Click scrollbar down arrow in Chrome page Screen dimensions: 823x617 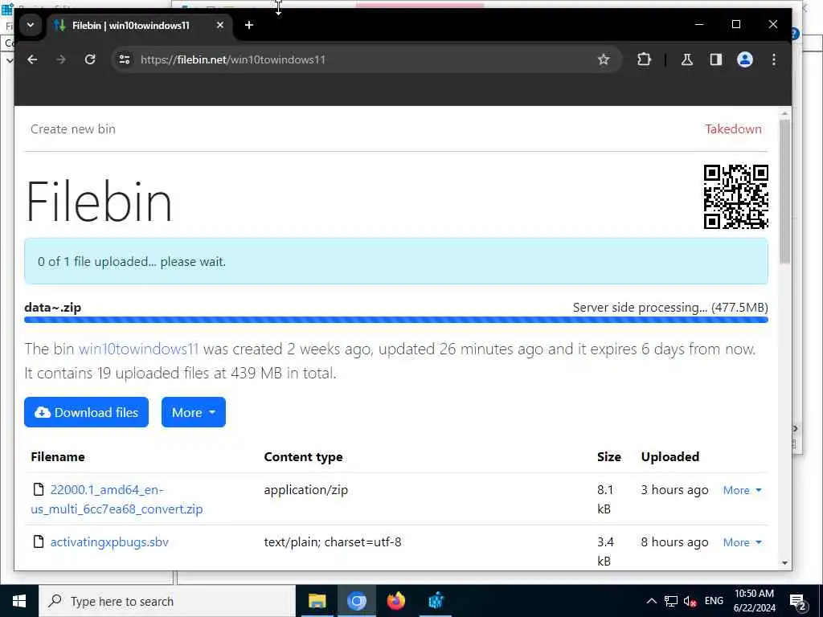point(784,563)
